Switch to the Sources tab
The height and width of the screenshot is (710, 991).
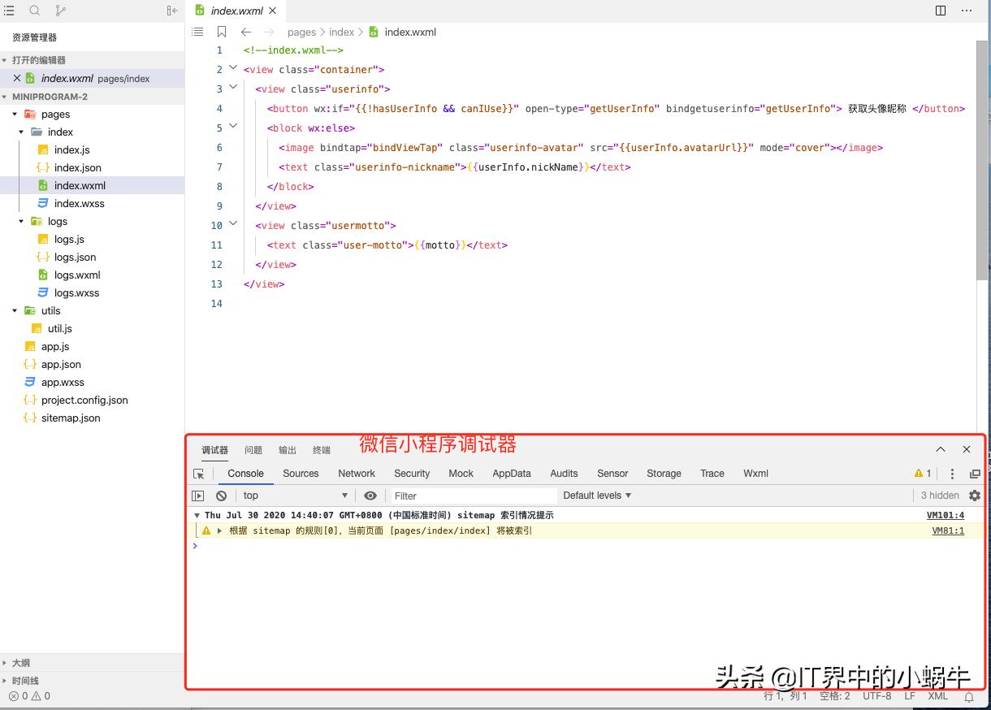[x=301, y=474]
